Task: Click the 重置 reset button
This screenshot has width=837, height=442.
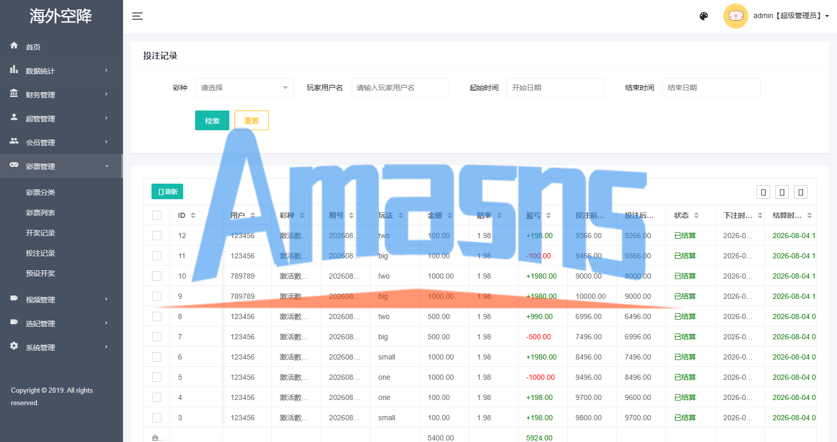Action: click(252, 120)
